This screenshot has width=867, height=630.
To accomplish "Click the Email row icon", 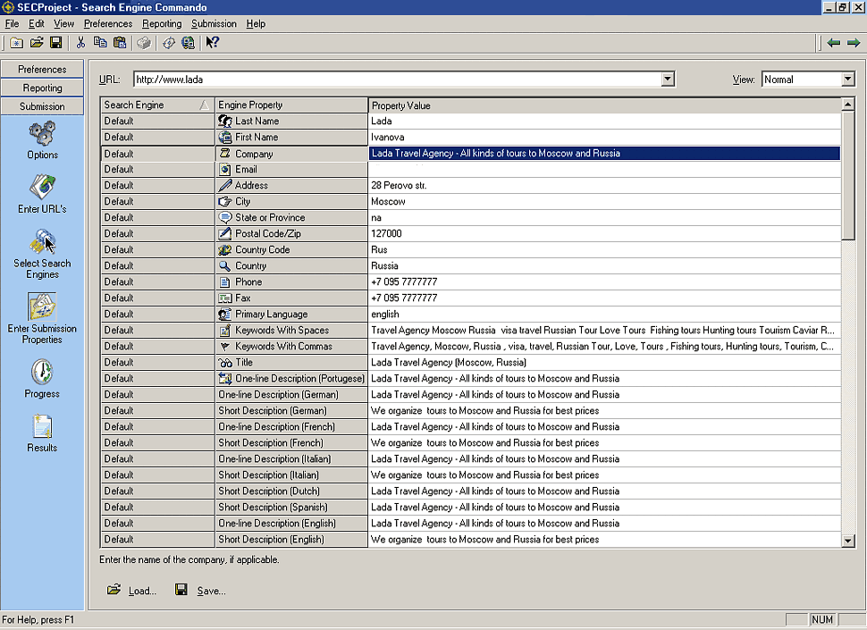I will coord(225,169).
